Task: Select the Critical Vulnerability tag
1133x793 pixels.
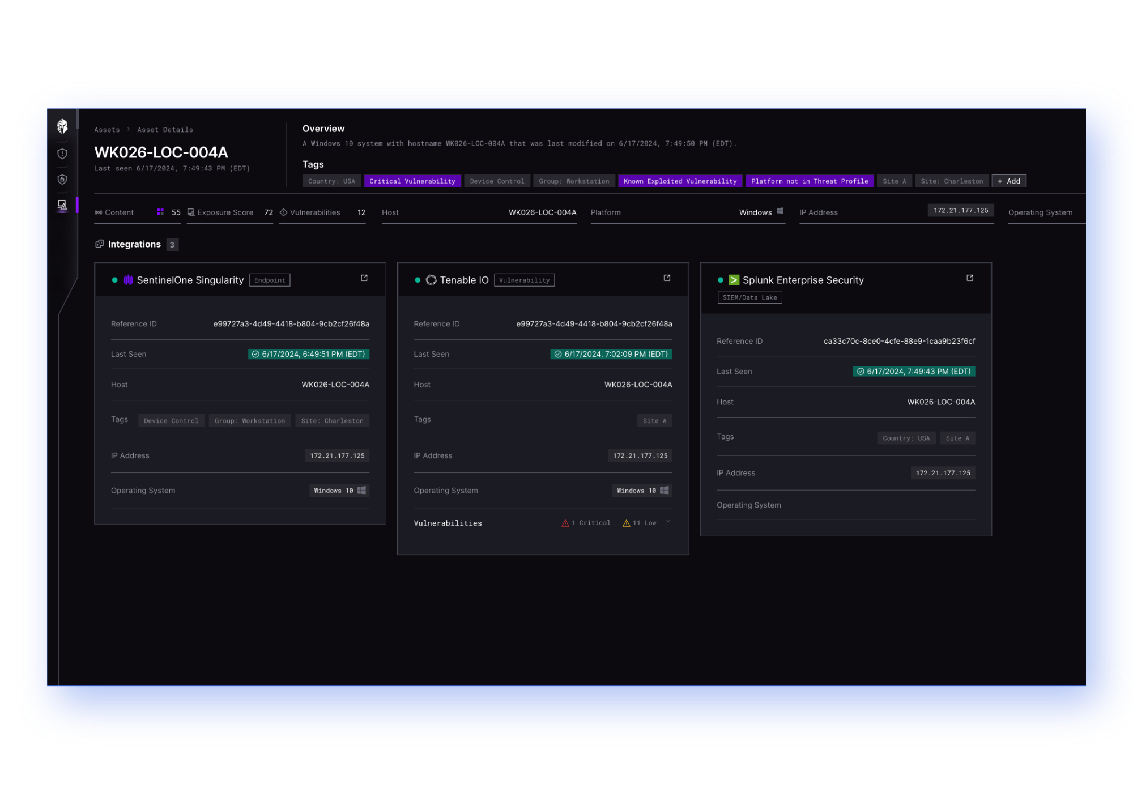Action: click(412, 181)
